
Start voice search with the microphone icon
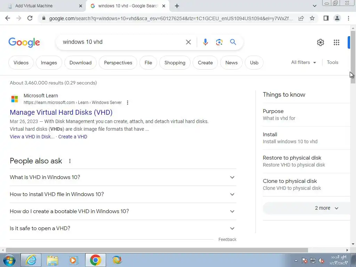point(205,42)
